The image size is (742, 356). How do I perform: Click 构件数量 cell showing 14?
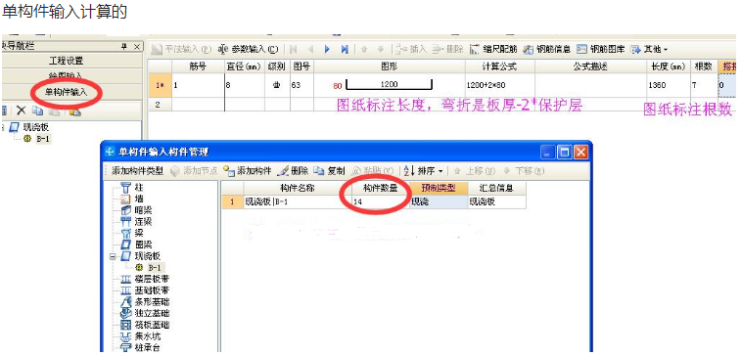(380, 201)
